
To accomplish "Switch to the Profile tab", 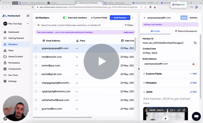I will (x=155, y=31).
